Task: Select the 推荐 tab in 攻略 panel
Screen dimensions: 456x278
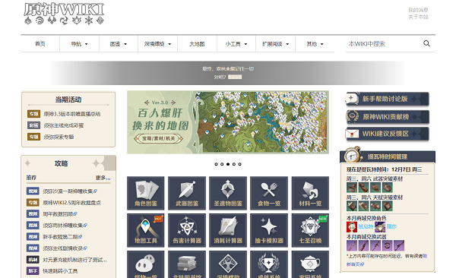Action: click(x=31, y=178)
